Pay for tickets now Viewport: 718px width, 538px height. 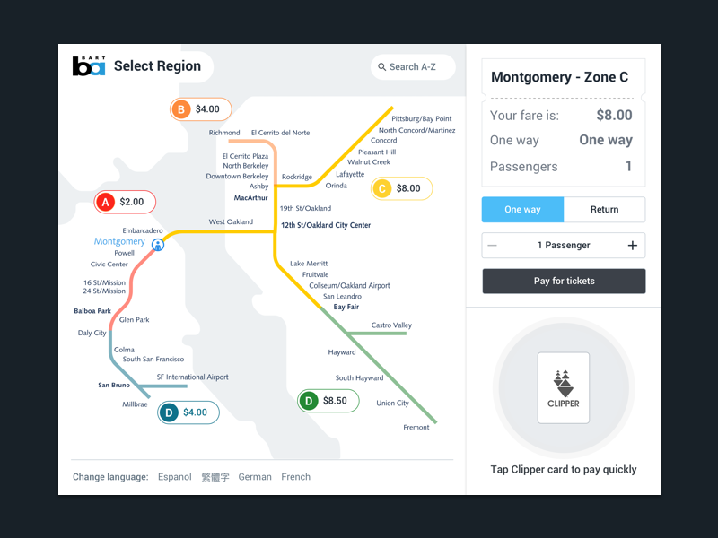coord(564,281)
